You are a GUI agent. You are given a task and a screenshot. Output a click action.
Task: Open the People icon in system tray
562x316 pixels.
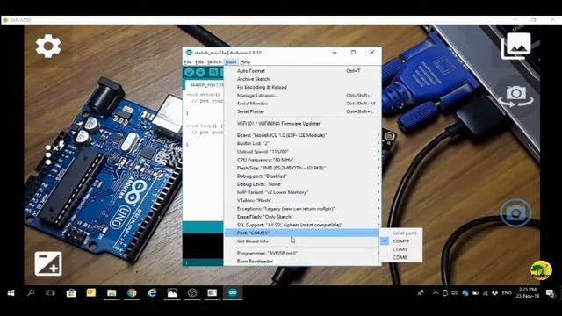coord(421,293)
